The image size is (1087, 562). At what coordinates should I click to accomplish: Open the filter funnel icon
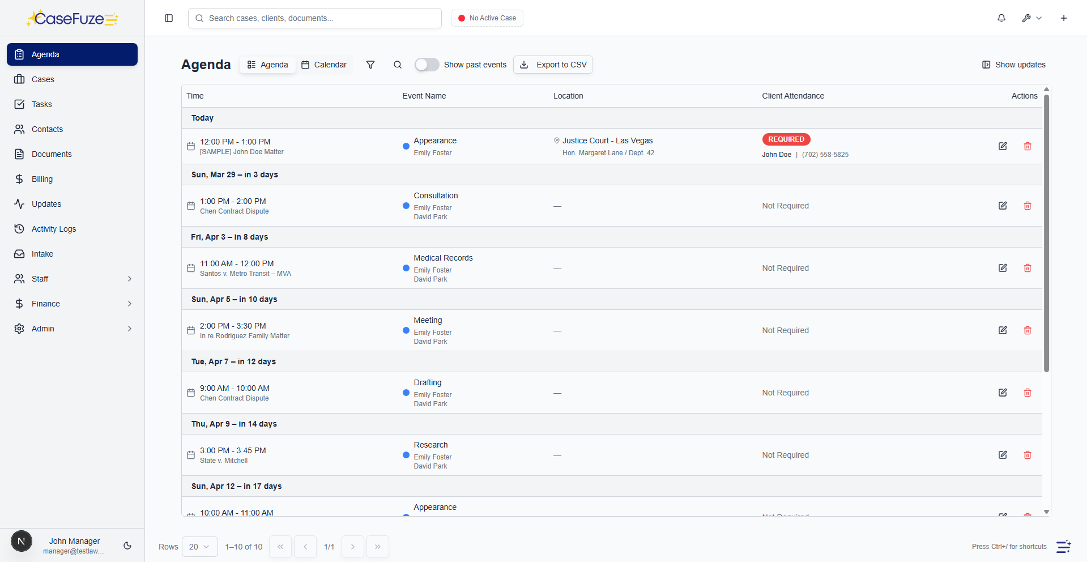(370, 65)
